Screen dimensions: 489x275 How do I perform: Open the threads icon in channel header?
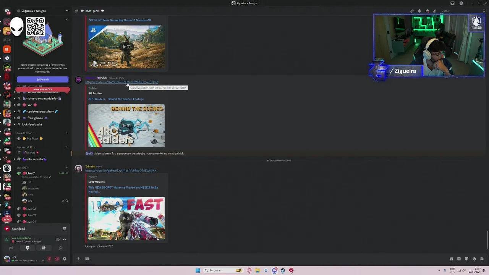click(411, 11)
